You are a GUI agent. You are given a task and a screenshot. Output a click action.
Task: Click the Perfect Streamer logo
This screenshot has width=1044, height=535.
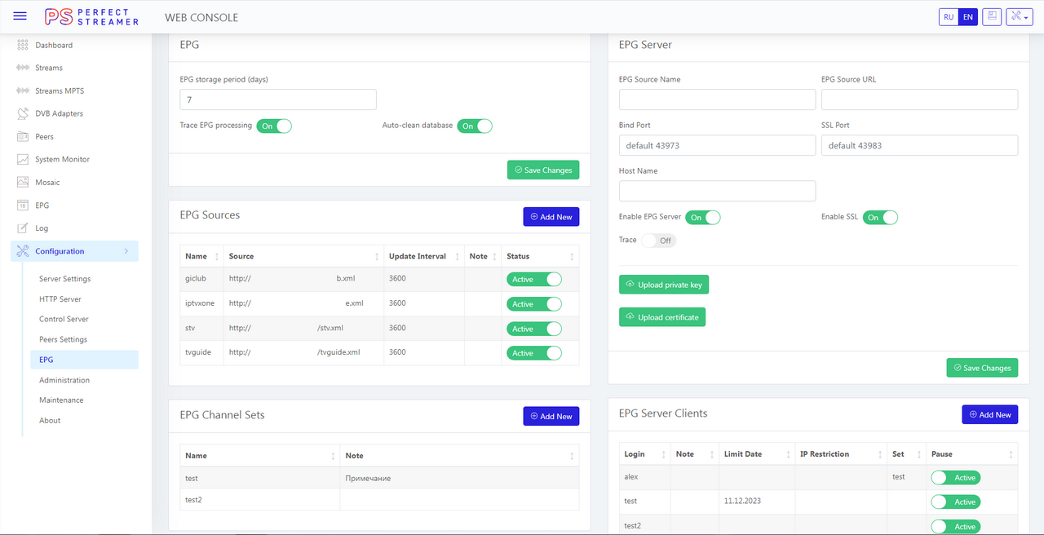point(91,17)
